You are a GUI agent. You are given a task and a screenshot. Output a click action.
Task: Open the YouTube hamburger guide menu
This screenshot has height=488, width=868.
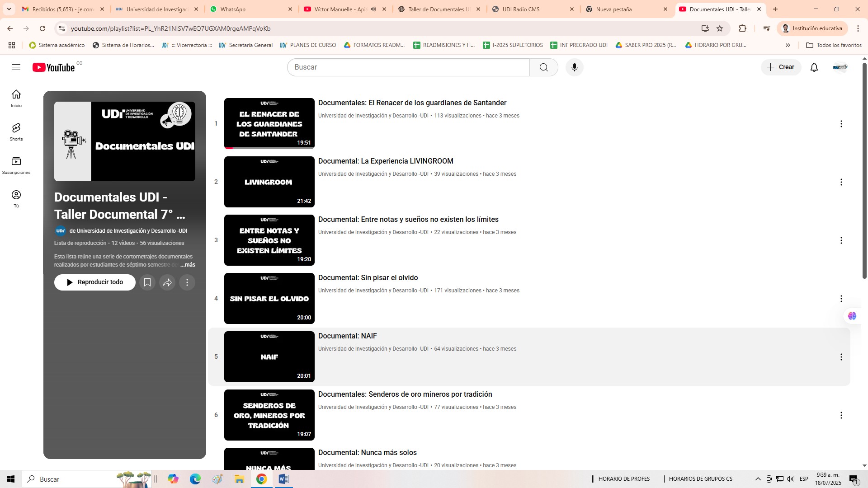coord(16,67)
